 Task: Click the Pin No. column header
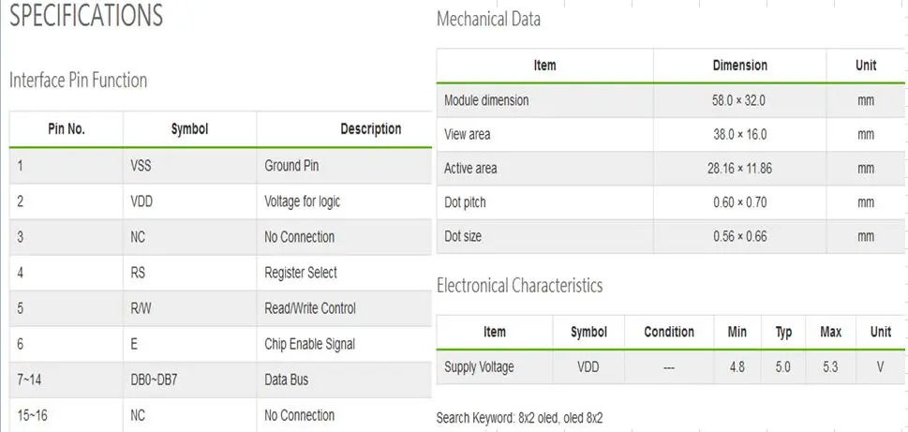66,129
